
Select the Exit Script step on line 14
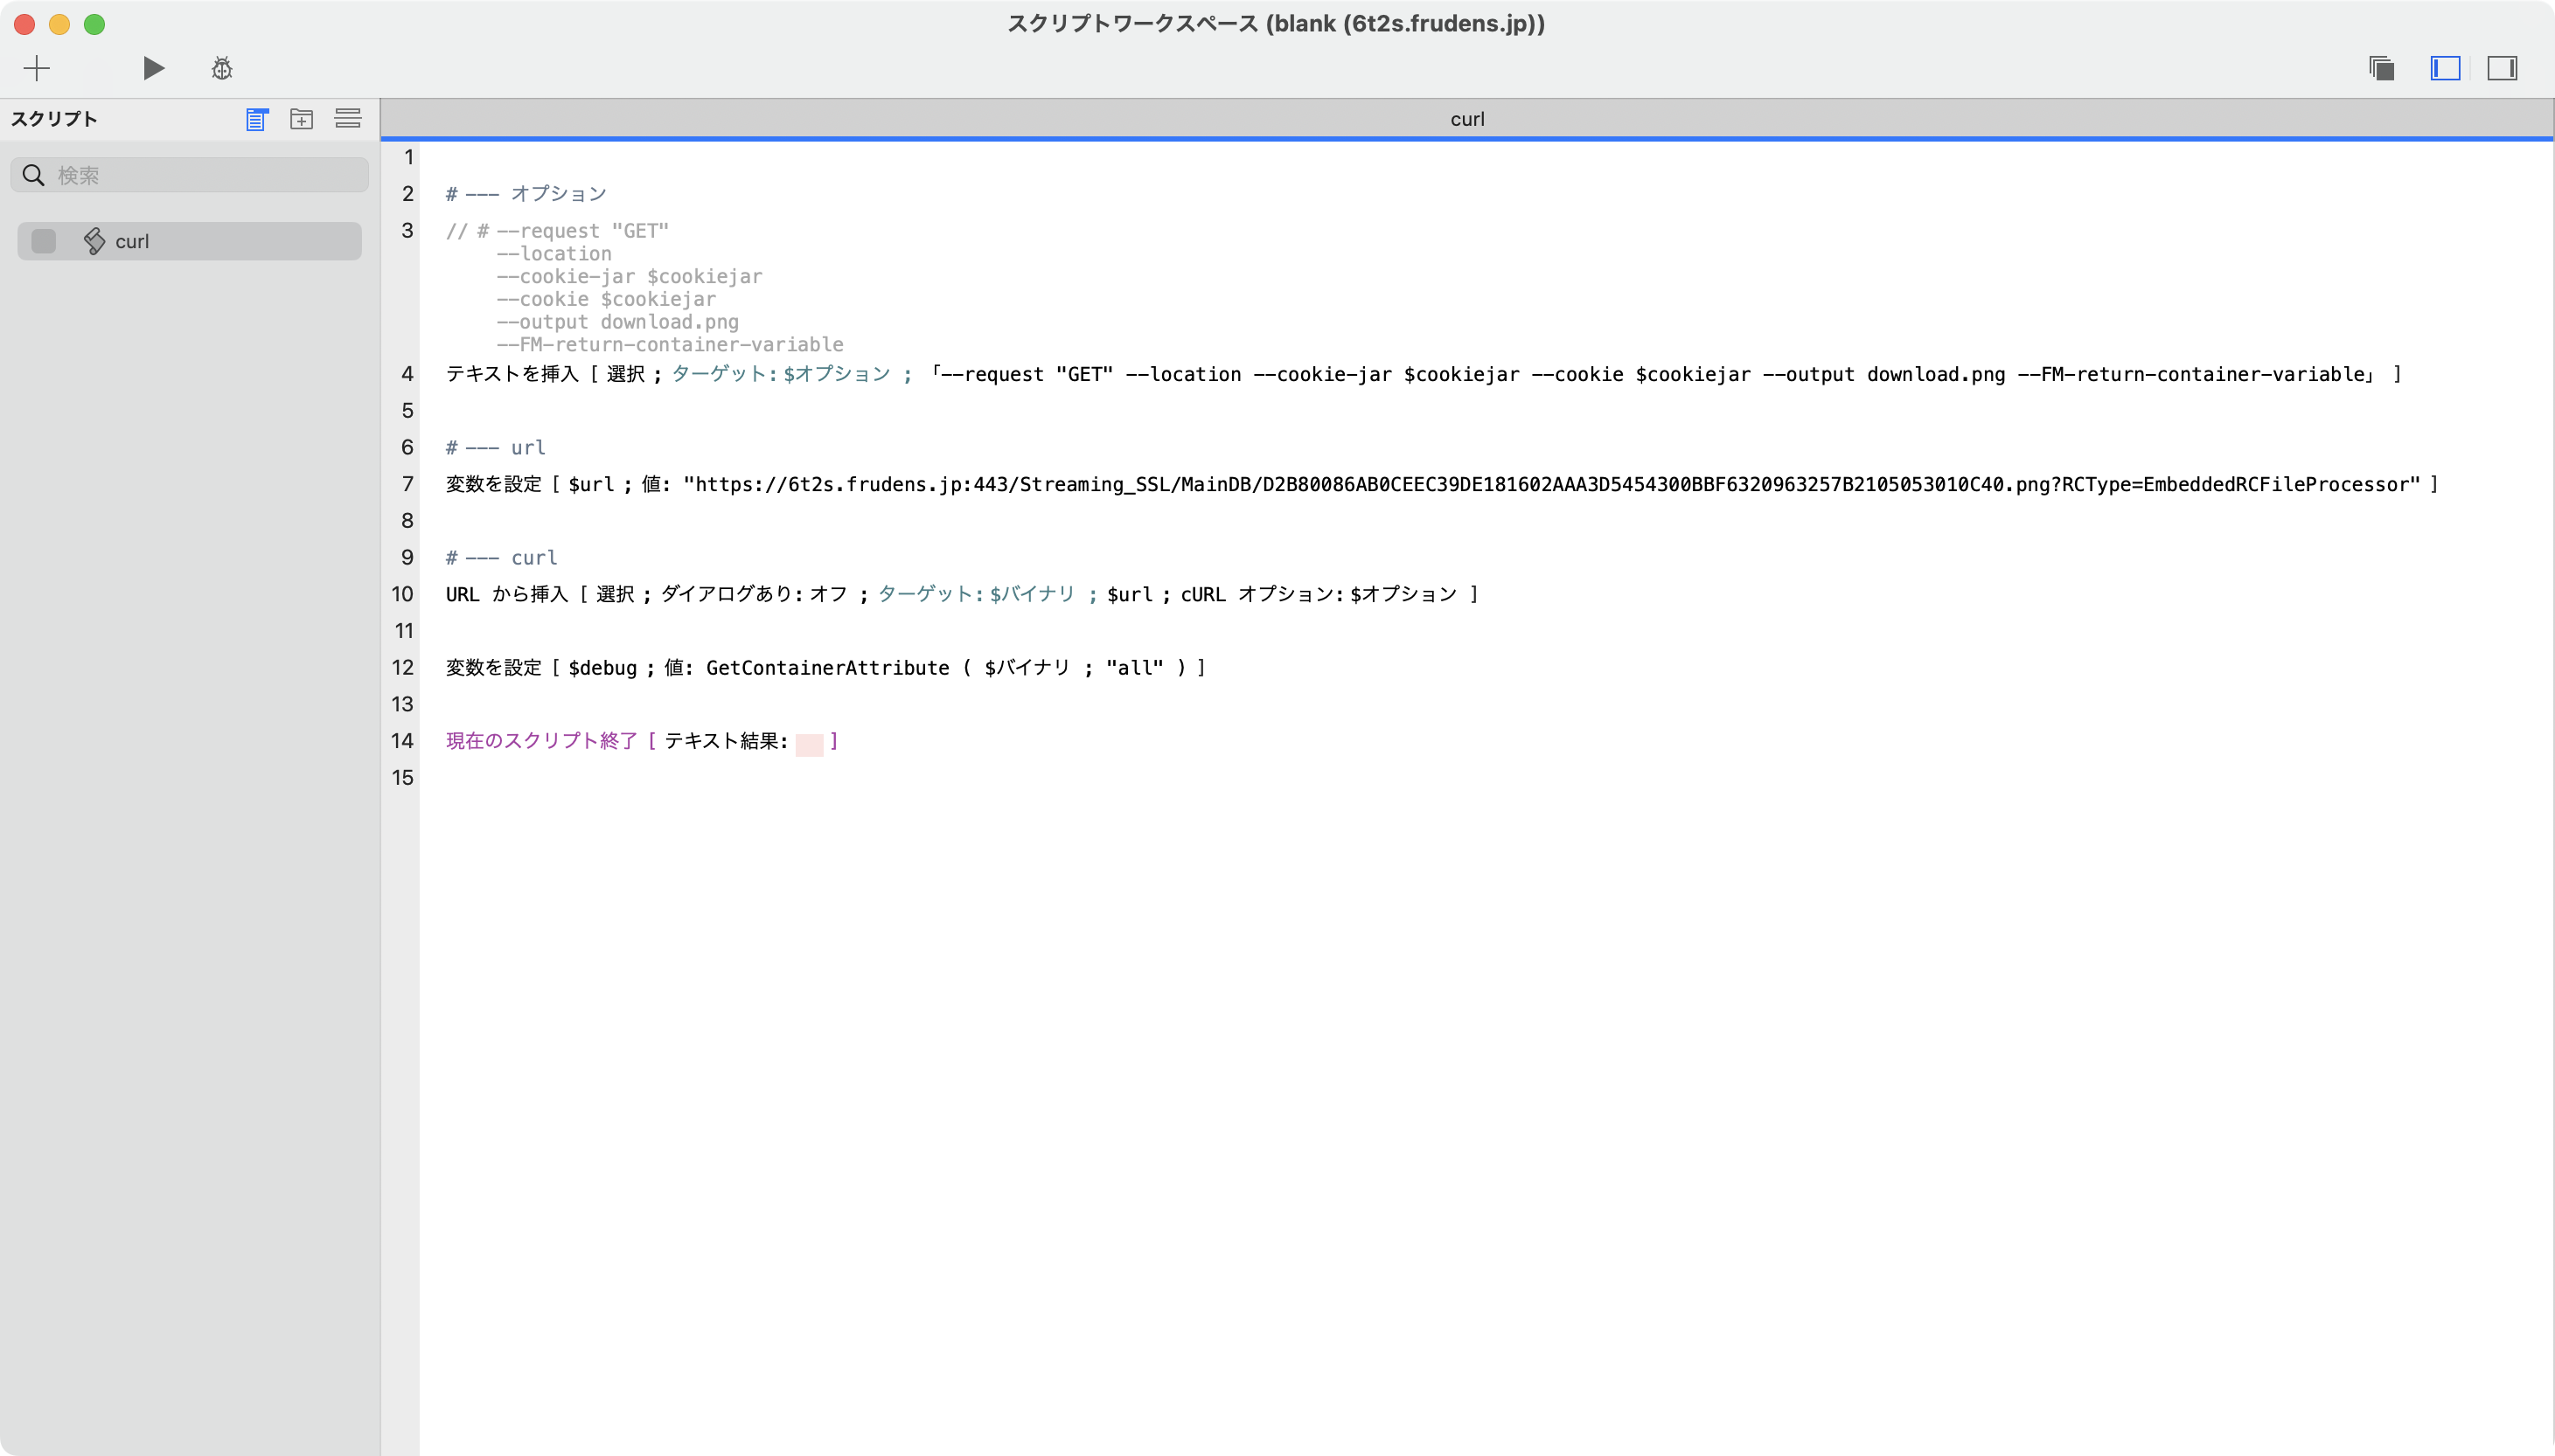pyautogui.click(x=641, y=741)
